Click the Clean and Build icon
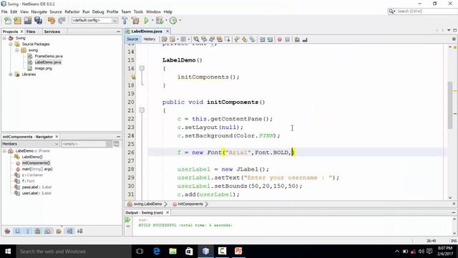 (x=135, y=21)
